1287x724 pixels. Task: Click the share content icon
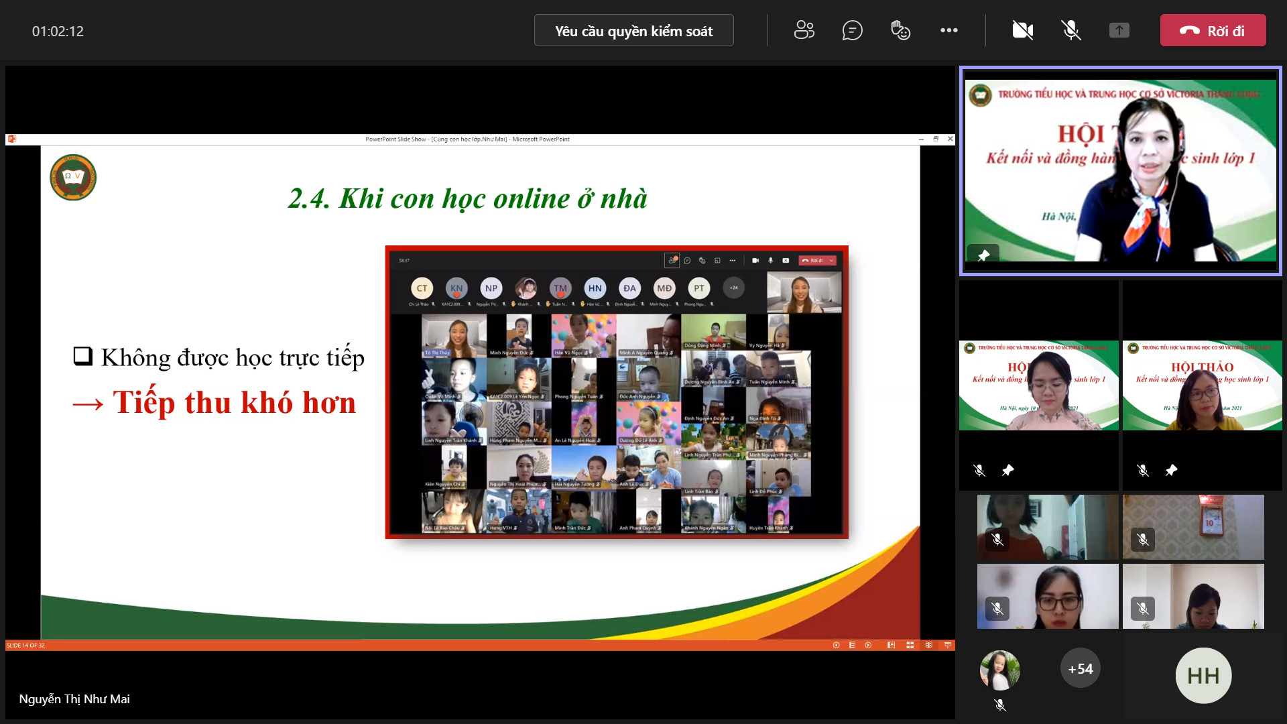click(1119, 30)
